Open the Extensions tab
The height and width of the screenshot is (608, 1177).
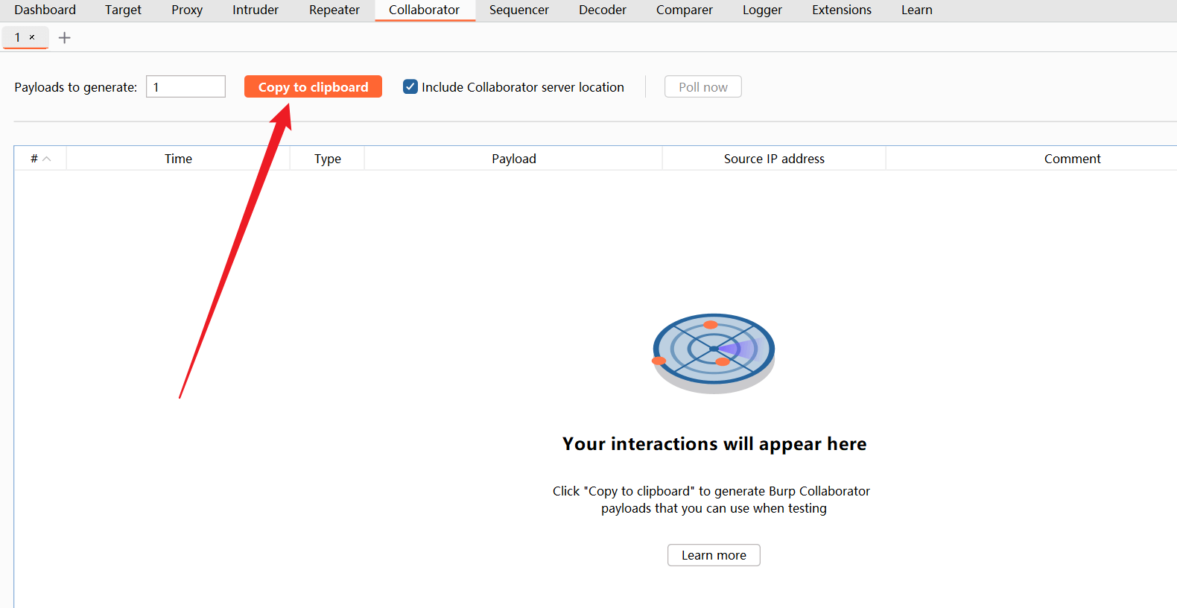(842, 10)
